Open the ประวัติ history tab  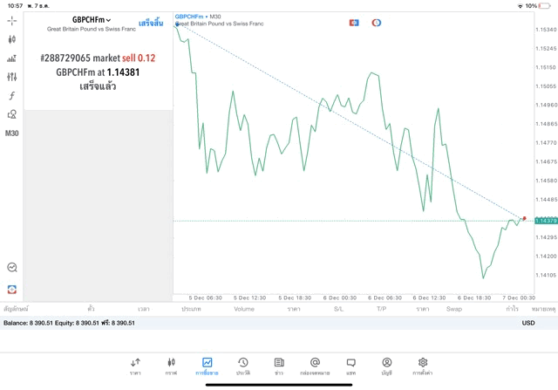pos(243,366)
